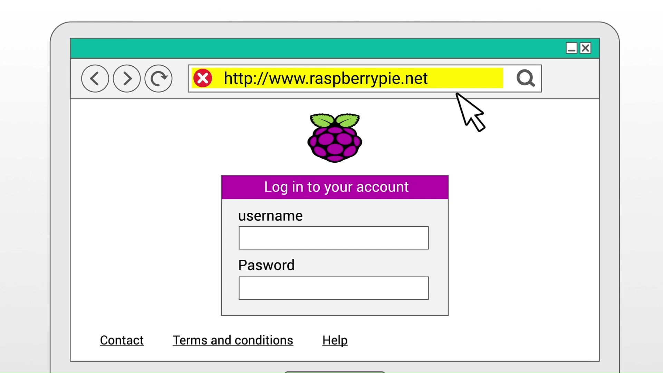Open the Help link
663x373 pixels.
(335, 341)
